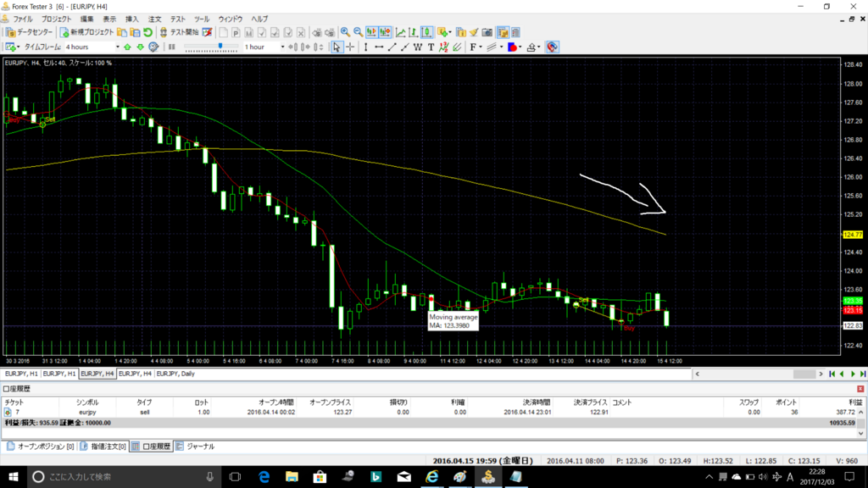Viewport: 868px width, 488px height.
Task: Open the 挿入 menu
Action: coord(131,19)
